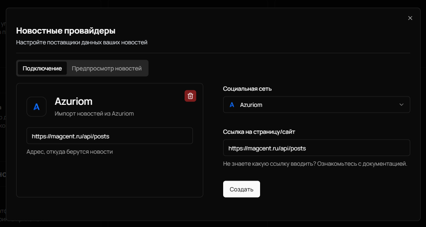Click the subtitle 'Настройте поставщики данных ваших новостей'
This screenshot has width=426, height=227.
click(82, 43)
